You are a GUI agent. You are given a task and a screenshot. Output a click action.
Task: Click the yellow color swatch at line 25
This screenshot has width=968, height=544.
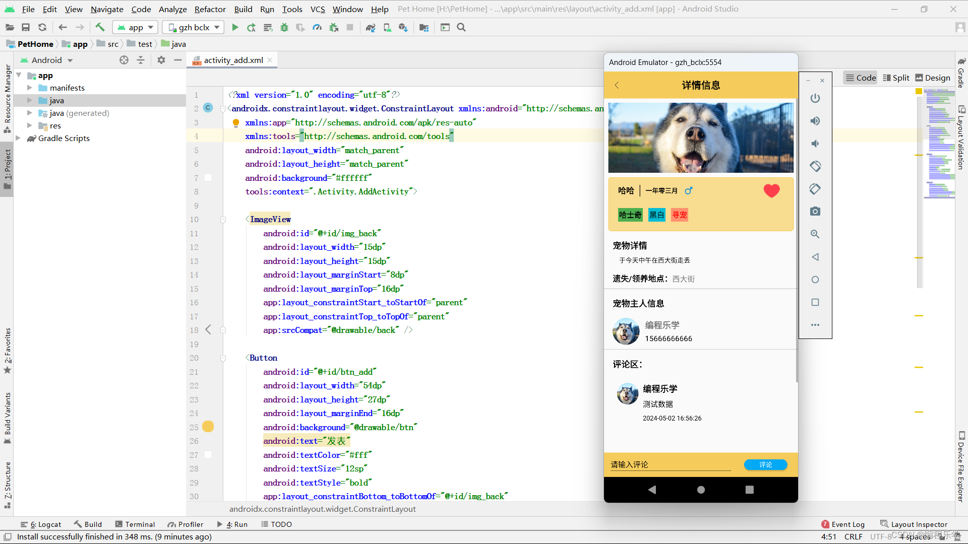click(208, 427)
